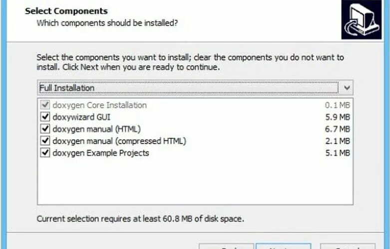Click the Next button at bottom
Image resolution: width=390 pixels, height=249 pixels.
click(x=284, y=246)
